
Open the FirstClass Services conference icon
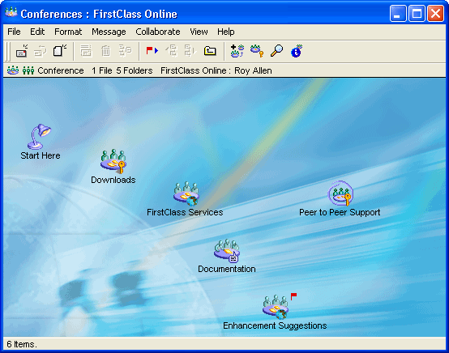tap(186, 194)
